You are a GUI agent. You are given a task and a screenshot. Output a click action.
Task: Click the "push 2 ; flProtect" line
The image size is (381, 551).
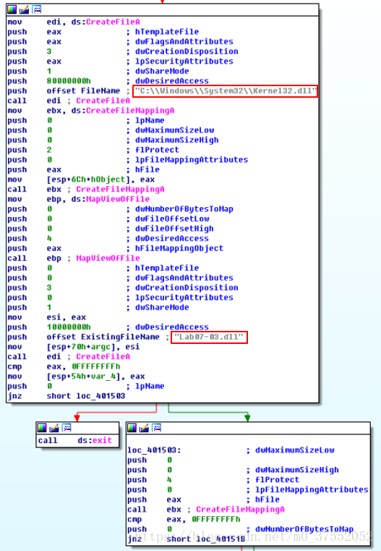(x=93, y=150)
